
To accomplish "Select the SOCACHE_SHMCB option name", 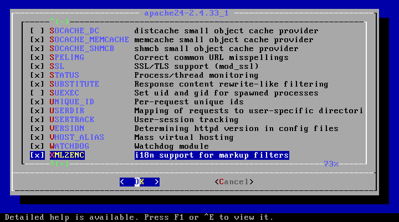I will click(x=81, y=49).
